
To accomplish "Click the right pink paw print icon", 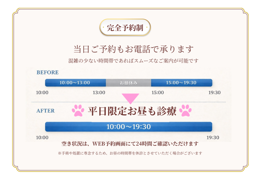I will [185, 111].
